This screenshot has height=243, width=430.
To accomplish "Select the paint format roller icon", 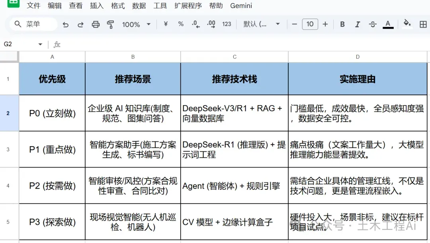I will coord(111,25).
